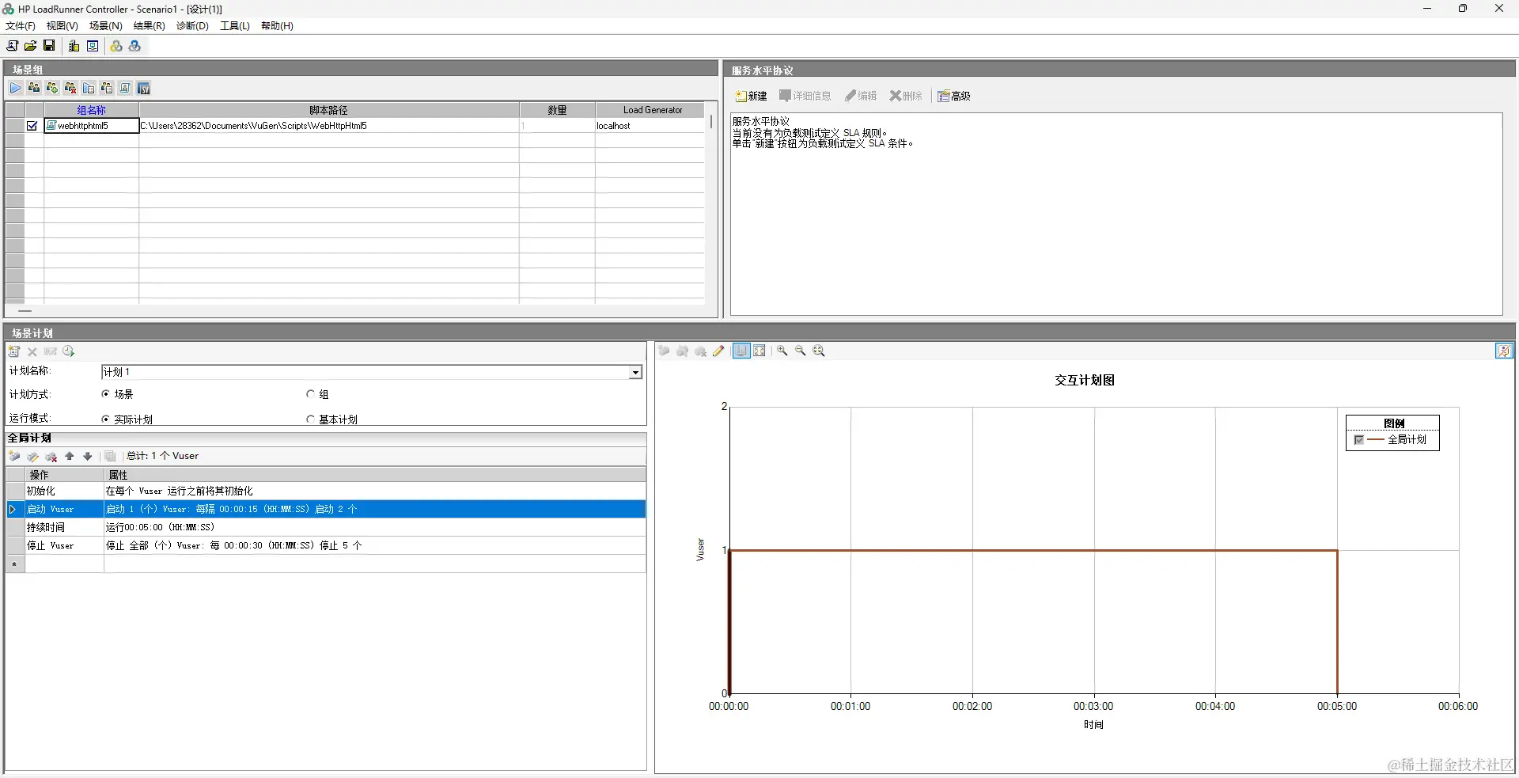Start the scenario with the blue play icon
Image resolution: width=1519 pixels, height=778 pixels.
[x=16, y=88]
